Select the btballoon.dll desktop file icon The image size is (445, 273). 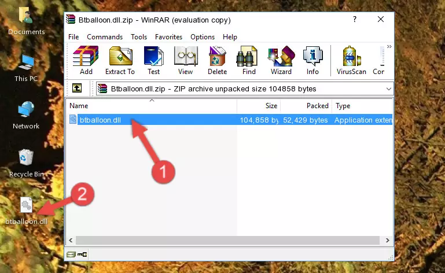tap(26, 211)
